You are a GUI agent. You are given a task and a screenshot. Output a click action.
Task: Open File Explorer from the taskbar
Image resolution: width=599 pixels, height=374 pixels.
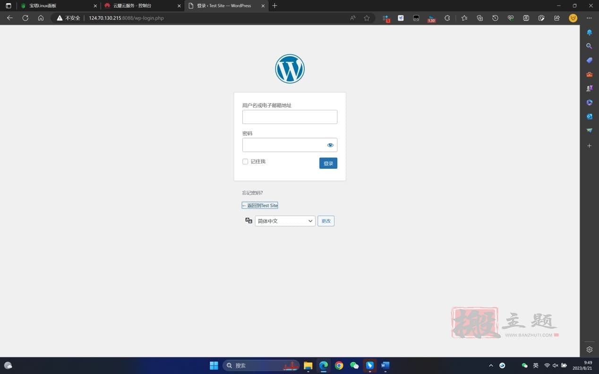pos(308,366)
